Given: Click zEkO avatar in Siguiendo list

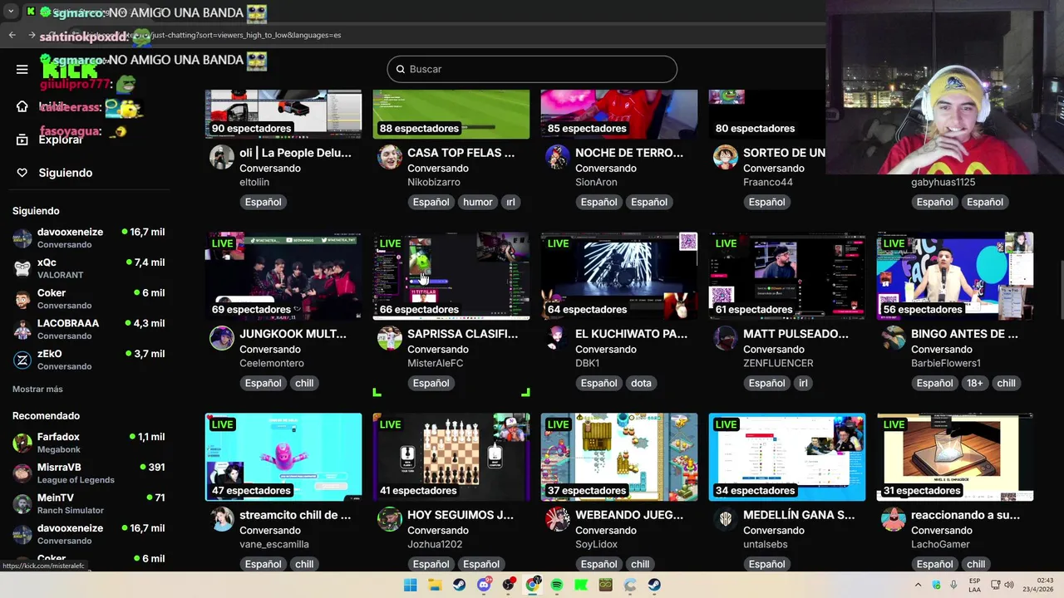Looking at the screenshot, I should [x=22, y=360].
